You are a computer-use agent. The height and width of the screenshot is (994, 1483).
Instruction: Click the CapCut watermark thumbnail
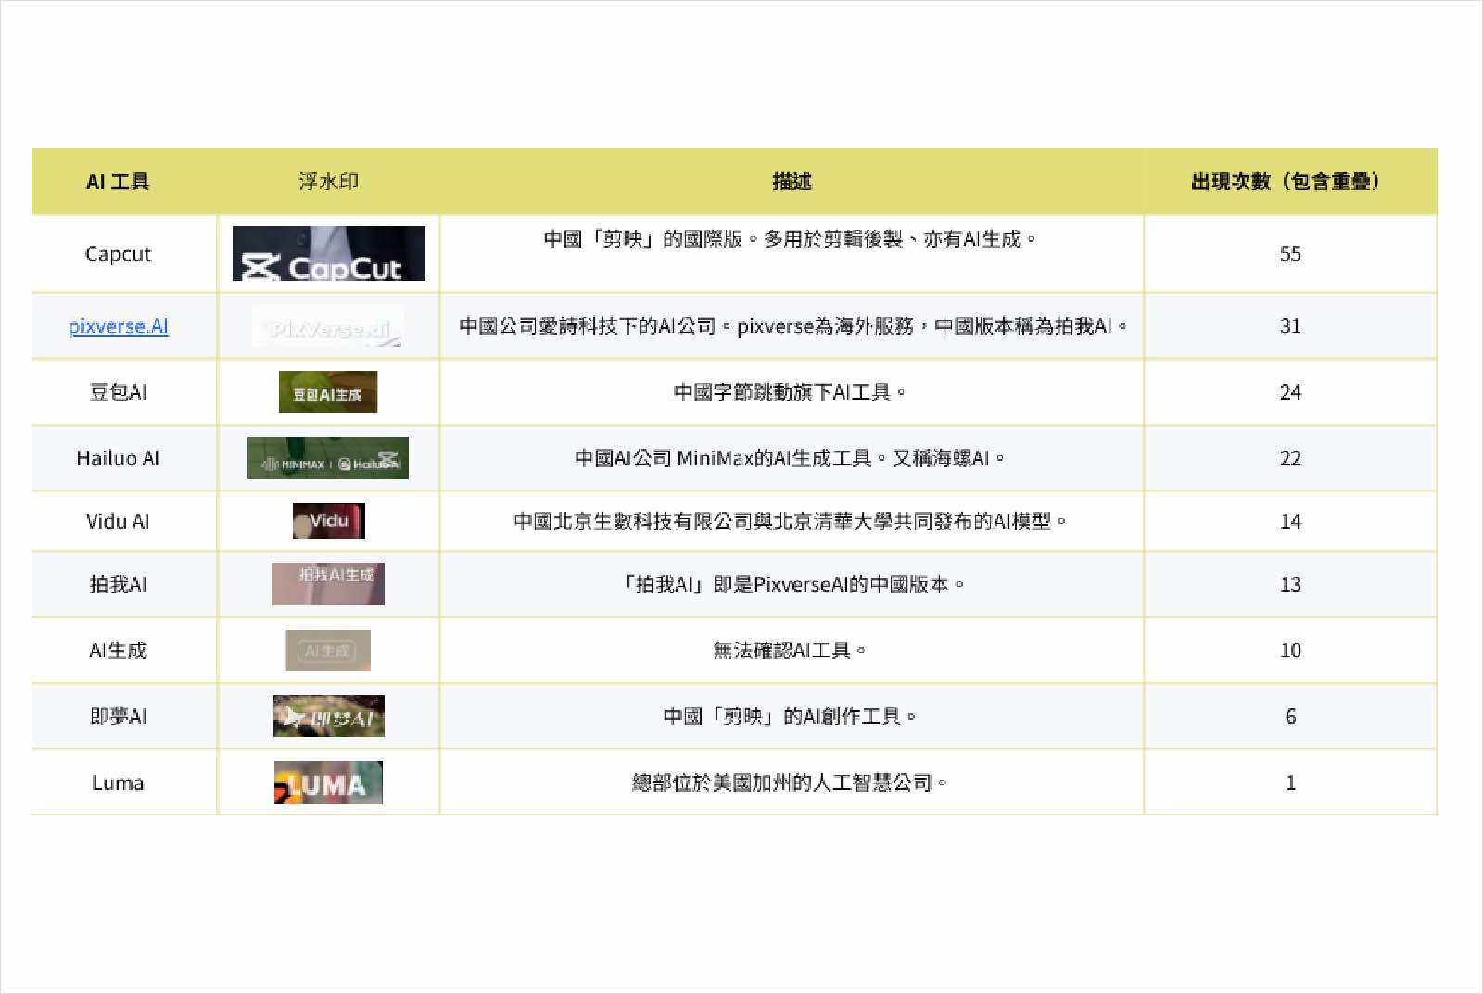(329, 253)
